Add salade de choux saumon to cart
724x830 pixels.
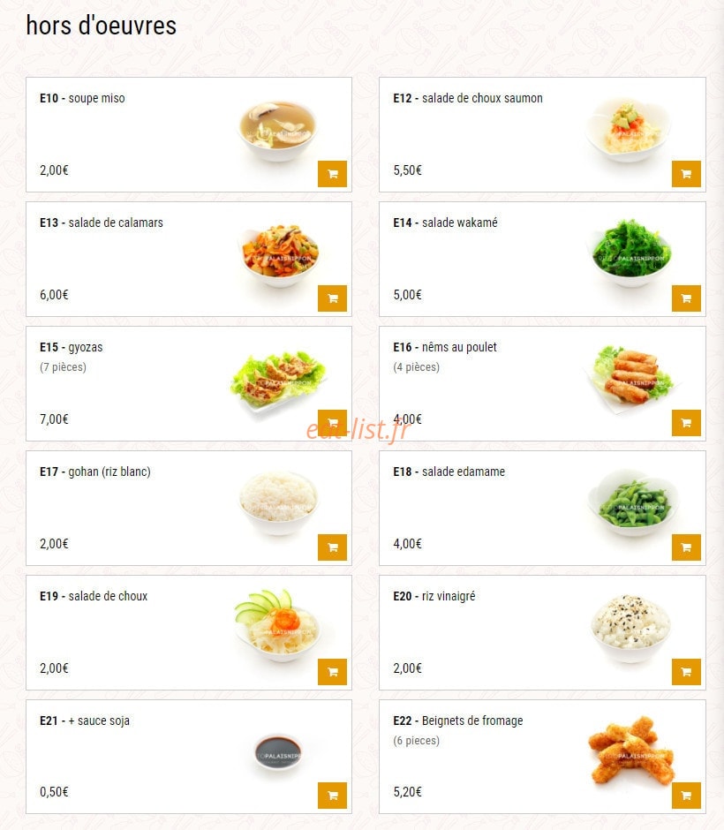686,174
